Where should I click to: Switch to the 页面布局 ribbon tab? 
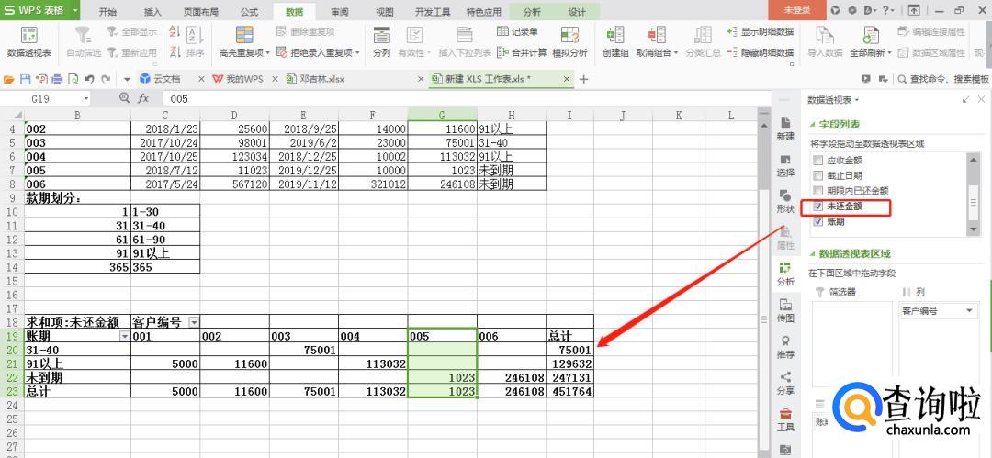point(200,12)
